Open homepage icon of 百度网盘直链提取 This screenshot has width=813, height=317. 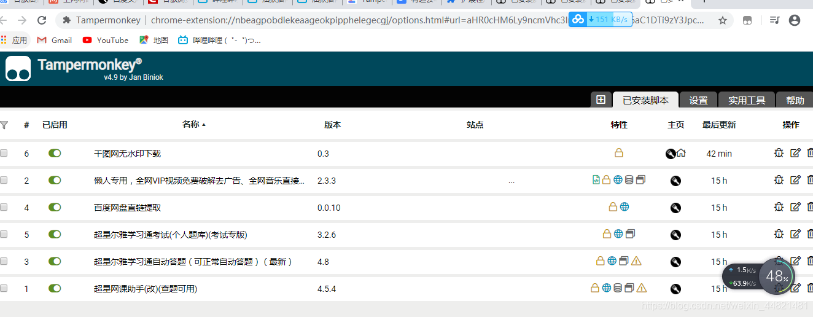click(x=675, y=208)
